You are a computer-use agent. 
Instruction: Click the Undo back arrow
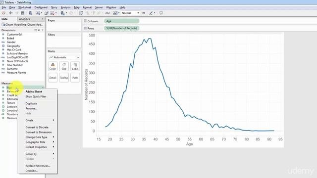pos(11,13)
